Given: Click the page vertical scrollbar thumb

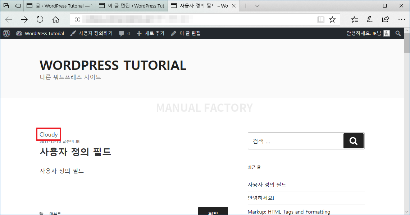Looking at the screenshot, I should coord(407,43).
